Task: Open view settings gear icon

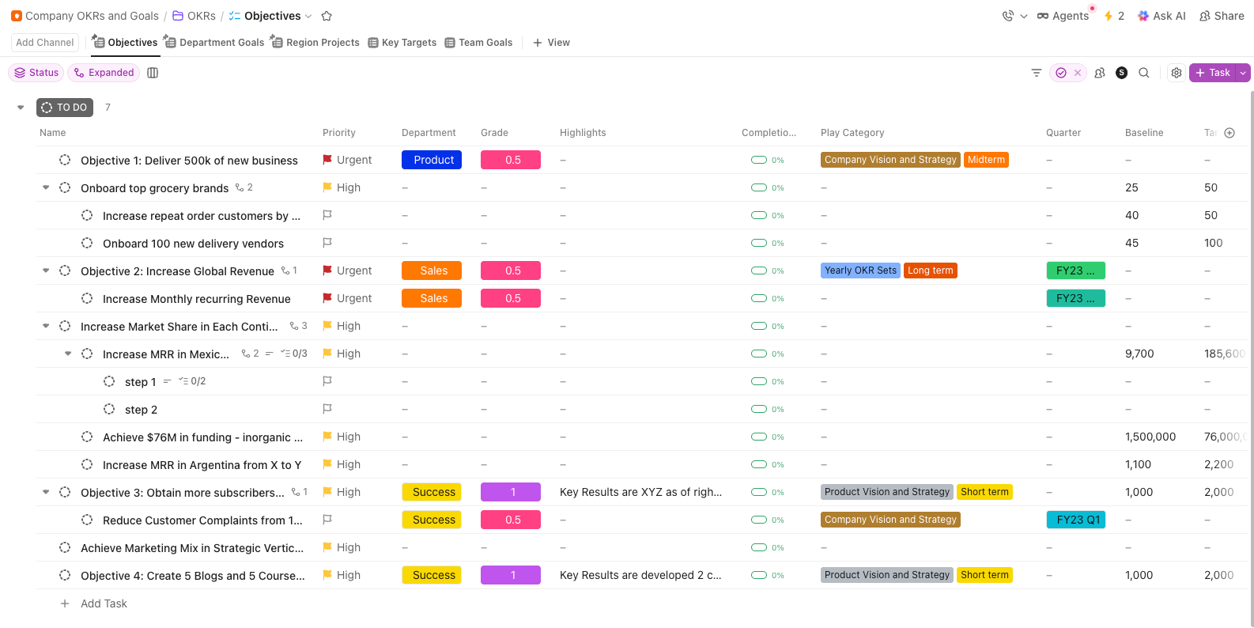Action: 1177,73
